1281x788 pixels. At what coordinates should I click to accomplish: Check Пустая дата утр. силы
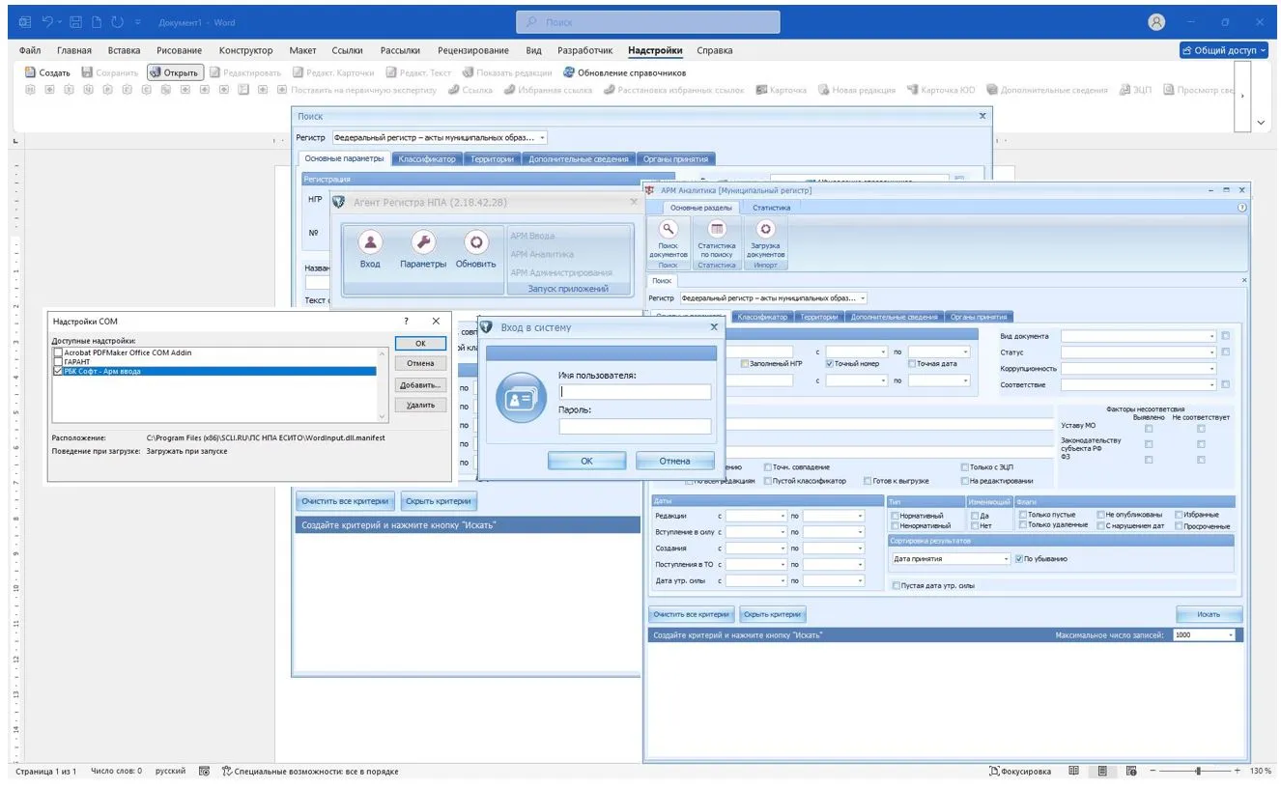coord(897,585)
